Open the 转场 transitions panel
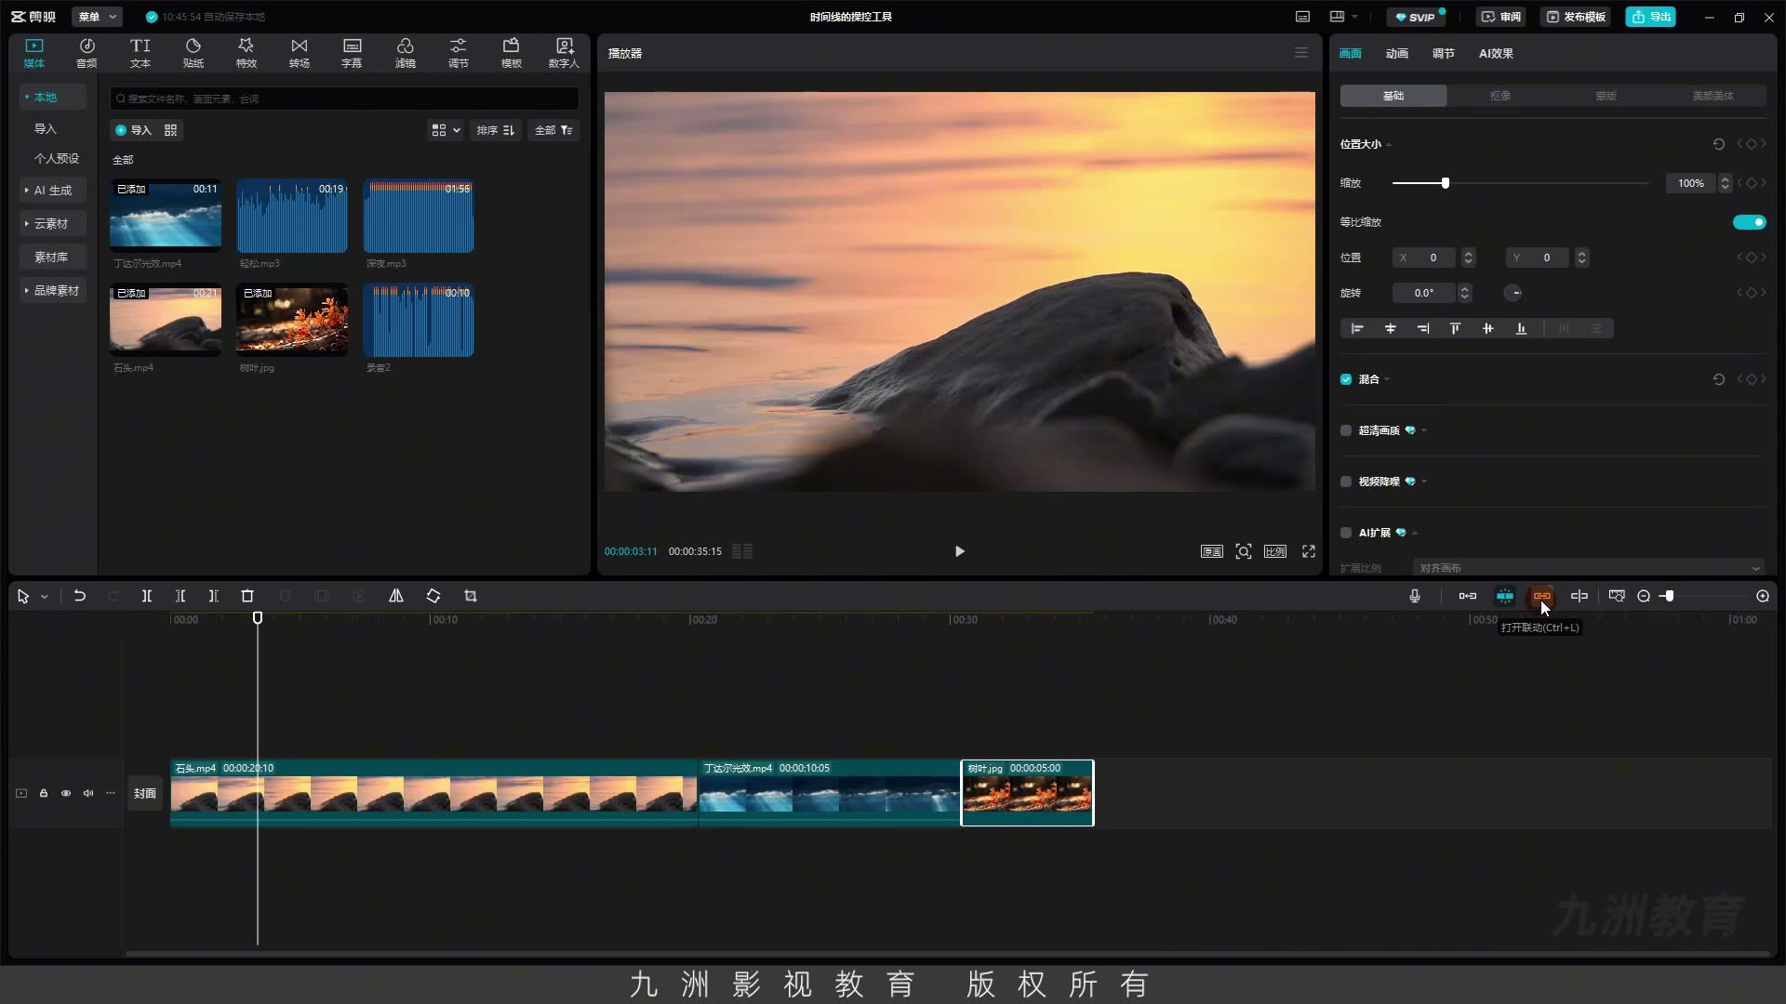The width and height of the screenshot is (1786, 1004). [299, 53]
